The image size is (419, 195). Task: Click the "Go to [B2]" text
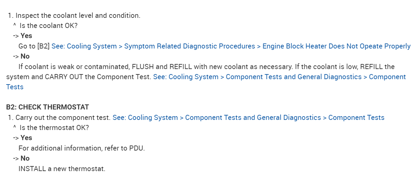click(x=34, y=46)
